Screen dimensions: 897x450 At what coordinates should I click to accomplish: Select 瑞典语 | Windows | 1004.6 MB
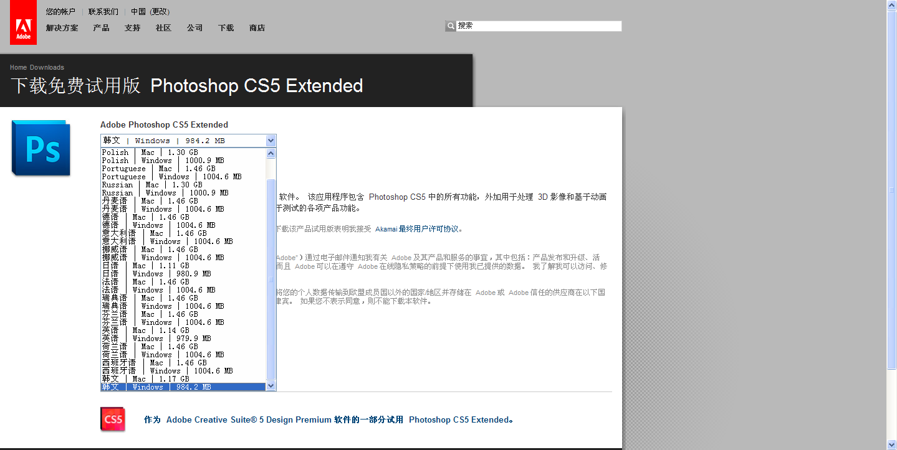pyautogui.click(x=183, y=306)
